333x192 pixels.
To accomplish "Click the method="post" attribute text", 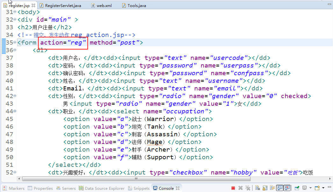I will (x=115, y=43).
